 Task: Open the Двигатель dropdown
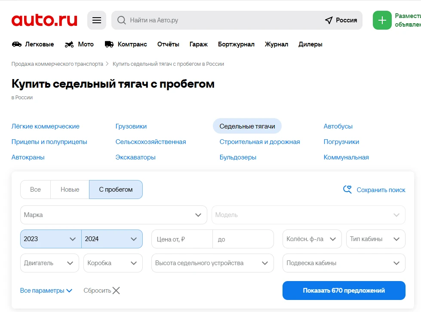(50, 263)
